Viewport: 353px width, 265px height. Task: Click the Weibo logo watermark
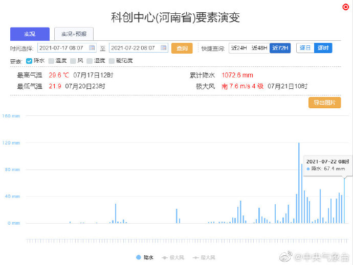pyautogui.click(x=285, y=257)
